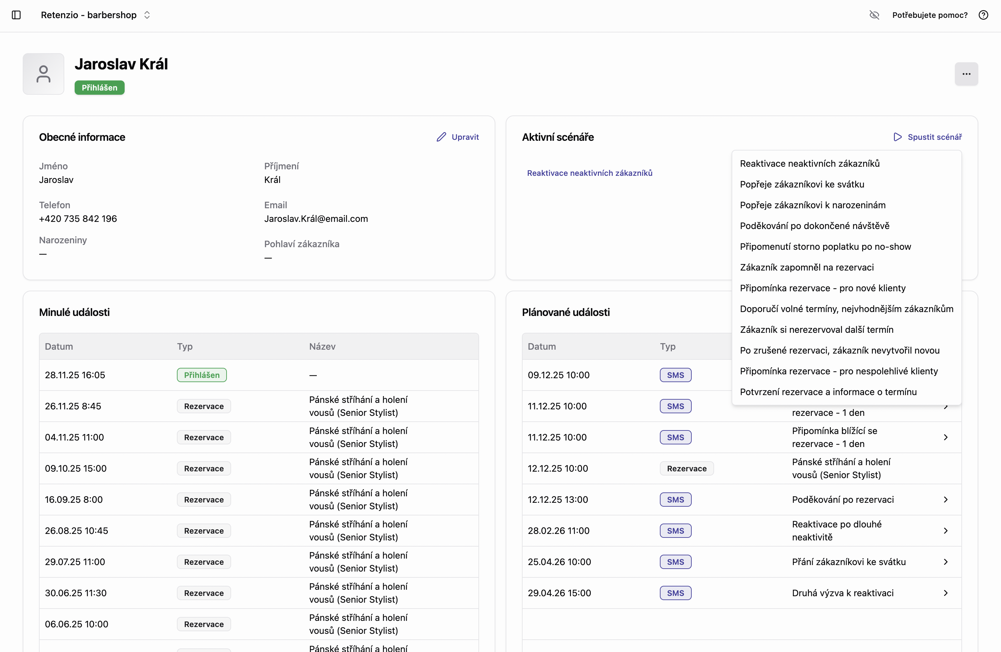
Task: Expand the Reaktivace po dlouhé neaktivitě row
Action: pyautogui.click(x=945, y=530)
